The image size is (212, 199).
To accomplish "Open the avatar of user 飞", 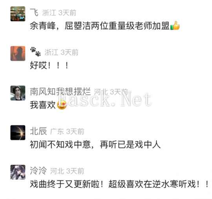I will tap(18, 14).
